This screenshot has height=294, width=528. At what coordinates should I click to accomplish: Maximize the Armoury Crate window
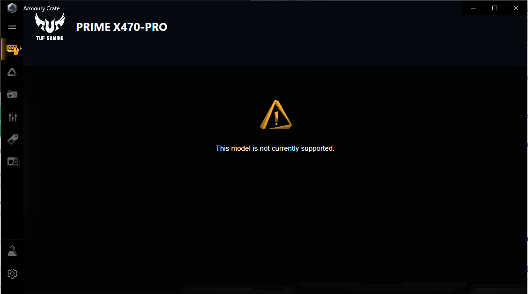click(495, 8)
